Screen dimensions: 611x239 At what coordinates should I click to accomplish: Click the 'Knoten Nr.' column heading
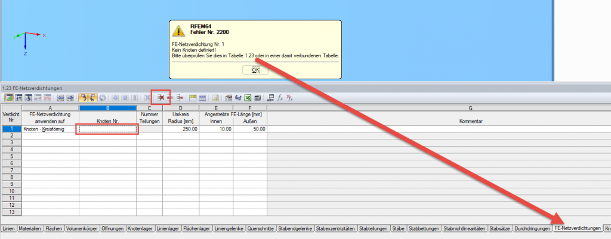[107, 122]
